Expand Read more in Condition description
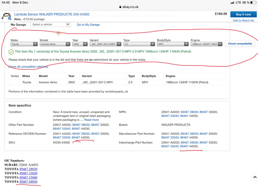Screen dimensions: 258x193 [x=91, y=120]
